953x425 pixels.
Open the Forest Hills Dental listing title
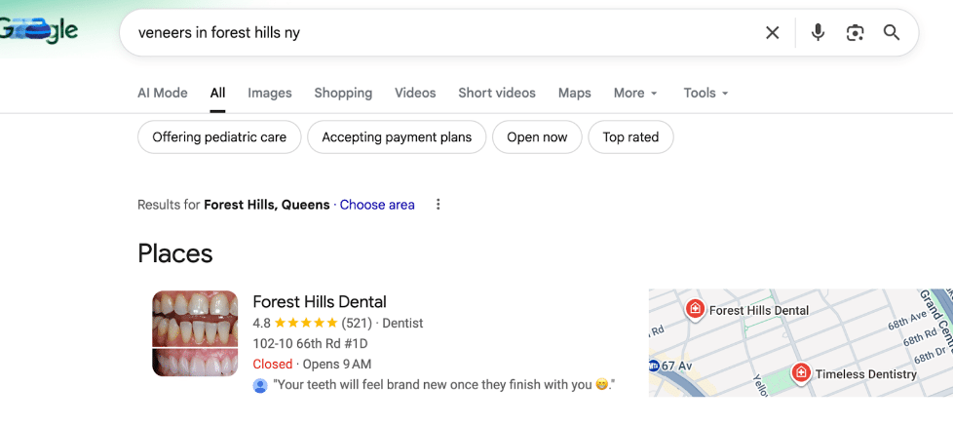point(320,302)
